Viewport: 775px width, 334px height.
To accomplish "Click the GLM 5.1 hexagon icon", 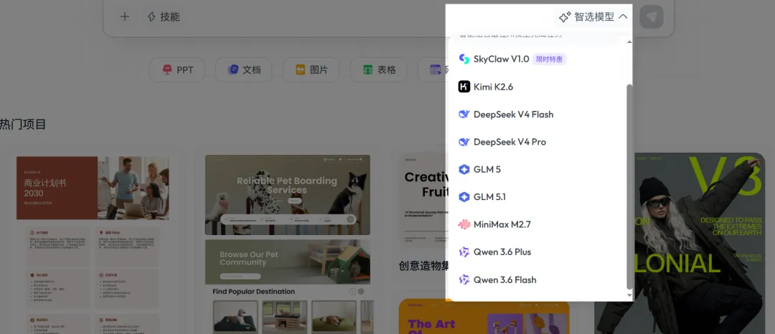I will tap(464, 197).
